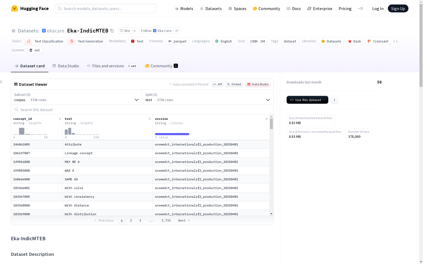Jump to last page 3,731
423x264 pixels.
(166, 220)
